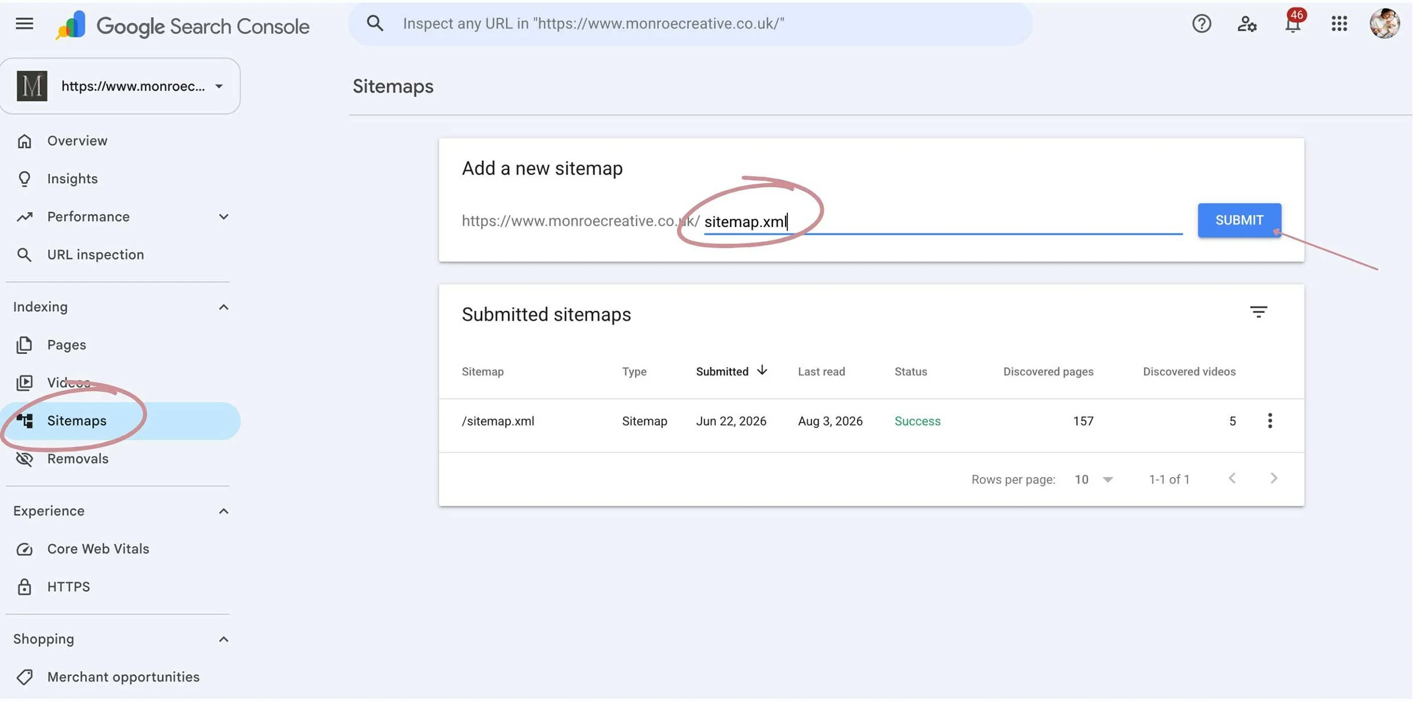Open the hamburger main menu
Viewport: 1420px width, 702px height.
click(x=24, y=24)
